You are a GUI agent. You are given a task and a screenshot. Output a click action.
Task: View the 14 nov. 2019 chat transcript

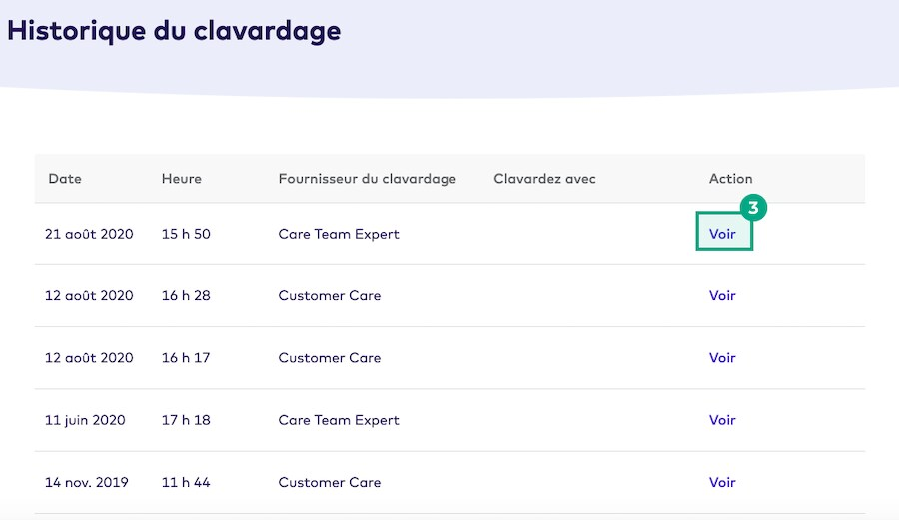click(722, 482)
